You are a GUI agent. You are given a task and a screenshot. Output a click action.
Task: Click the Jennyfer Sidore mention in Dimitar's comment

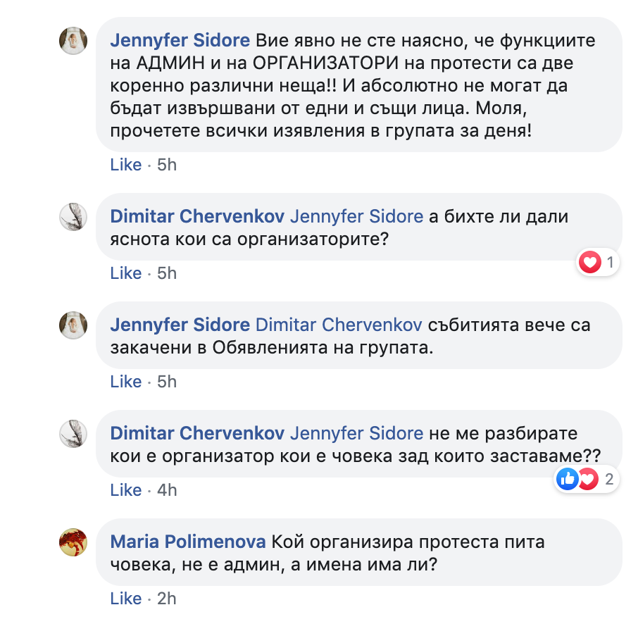click(x=356, y=216)
